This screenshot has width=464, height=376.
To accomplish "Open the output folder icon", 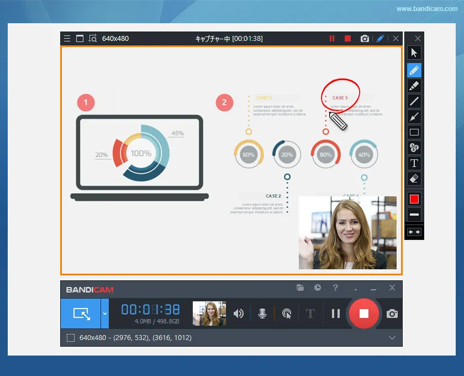I will (x=300, y=288).
